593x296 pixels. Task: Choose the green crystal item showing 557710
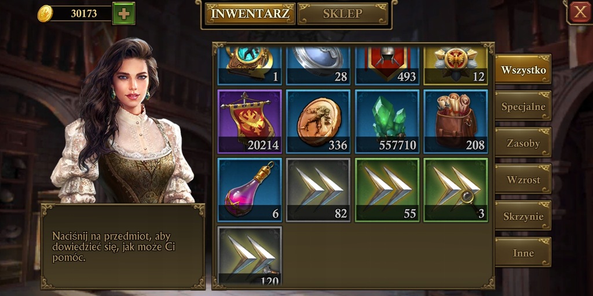coord(387,121)
